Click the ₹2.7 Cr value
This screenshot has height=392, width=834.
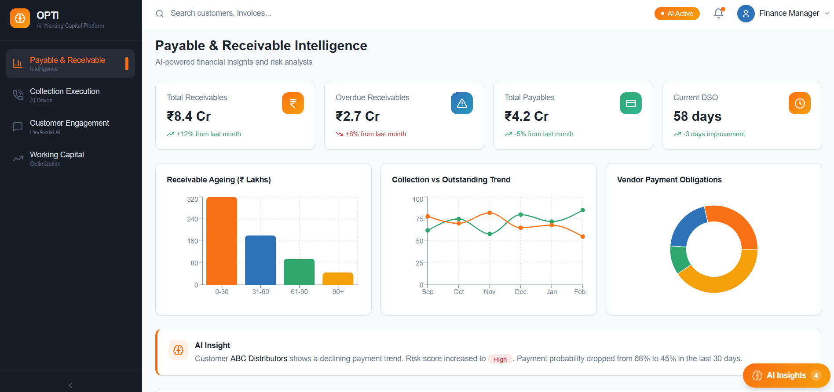pos(358,116)
